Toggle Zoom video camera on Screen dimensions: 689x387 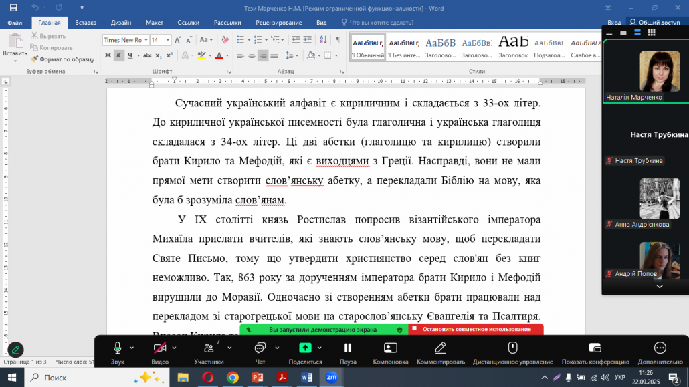point(159,348)
